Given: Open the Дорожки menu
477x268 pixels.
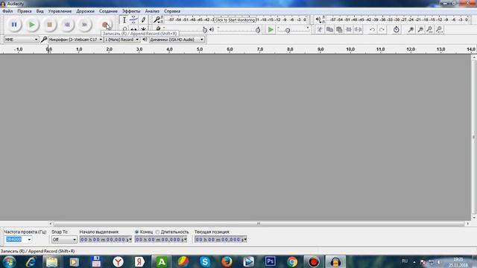Looking at the screenshot, I should tap(85, 11).
